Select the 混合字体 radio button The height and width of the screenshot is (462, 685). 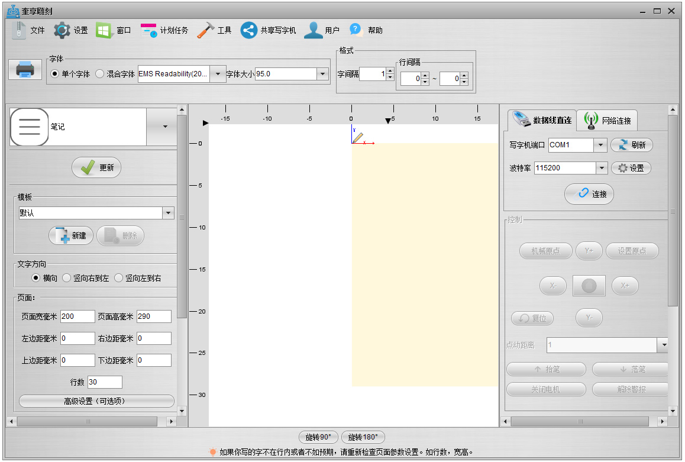point(99,74)
